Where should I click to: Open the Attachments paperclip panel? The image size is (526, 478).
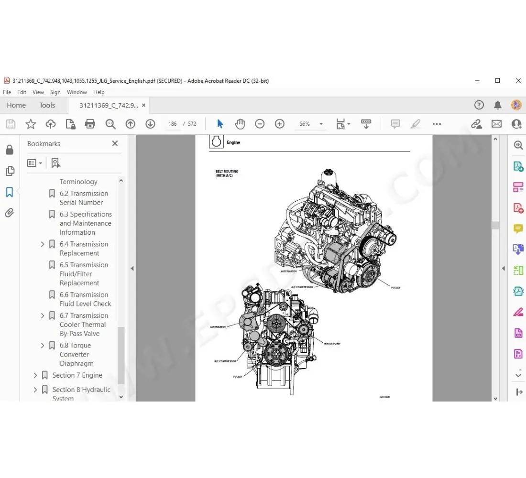click(x=10, y=213)
